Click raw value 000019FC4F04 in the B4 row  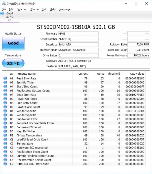click(x=135, y=111)
